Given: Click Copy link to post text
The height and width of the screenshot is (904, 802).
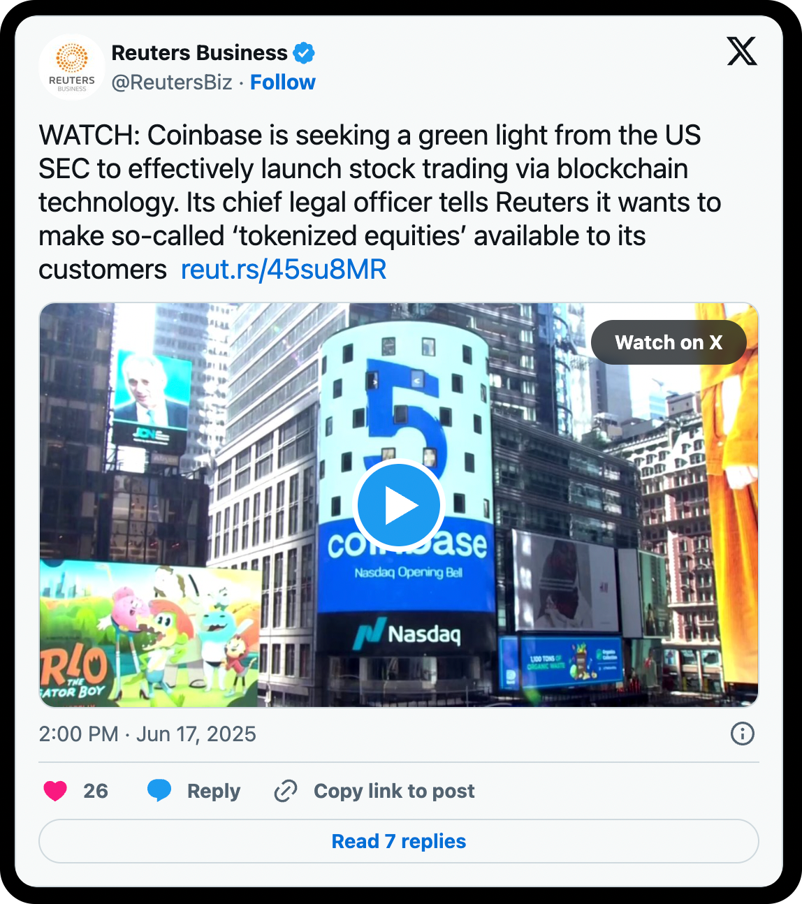Looking at the screenshot, I should tap(394, 791).
